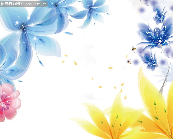
Task: Click the green anther on the right yellow lily
Action: point(155,103)
